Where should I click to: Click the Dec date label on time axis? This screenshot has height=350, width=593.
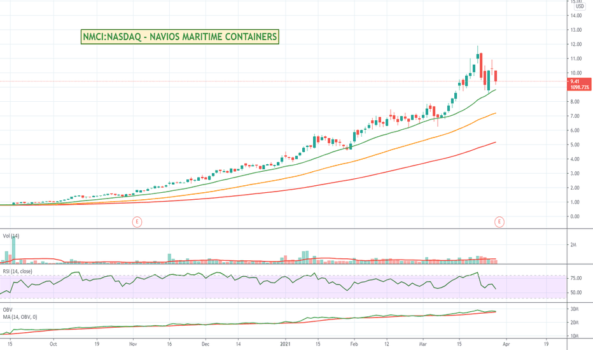206,344
